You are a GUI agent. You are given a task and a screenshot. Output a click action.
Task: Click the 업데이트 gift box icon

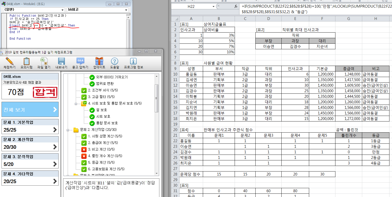[99, 61]
